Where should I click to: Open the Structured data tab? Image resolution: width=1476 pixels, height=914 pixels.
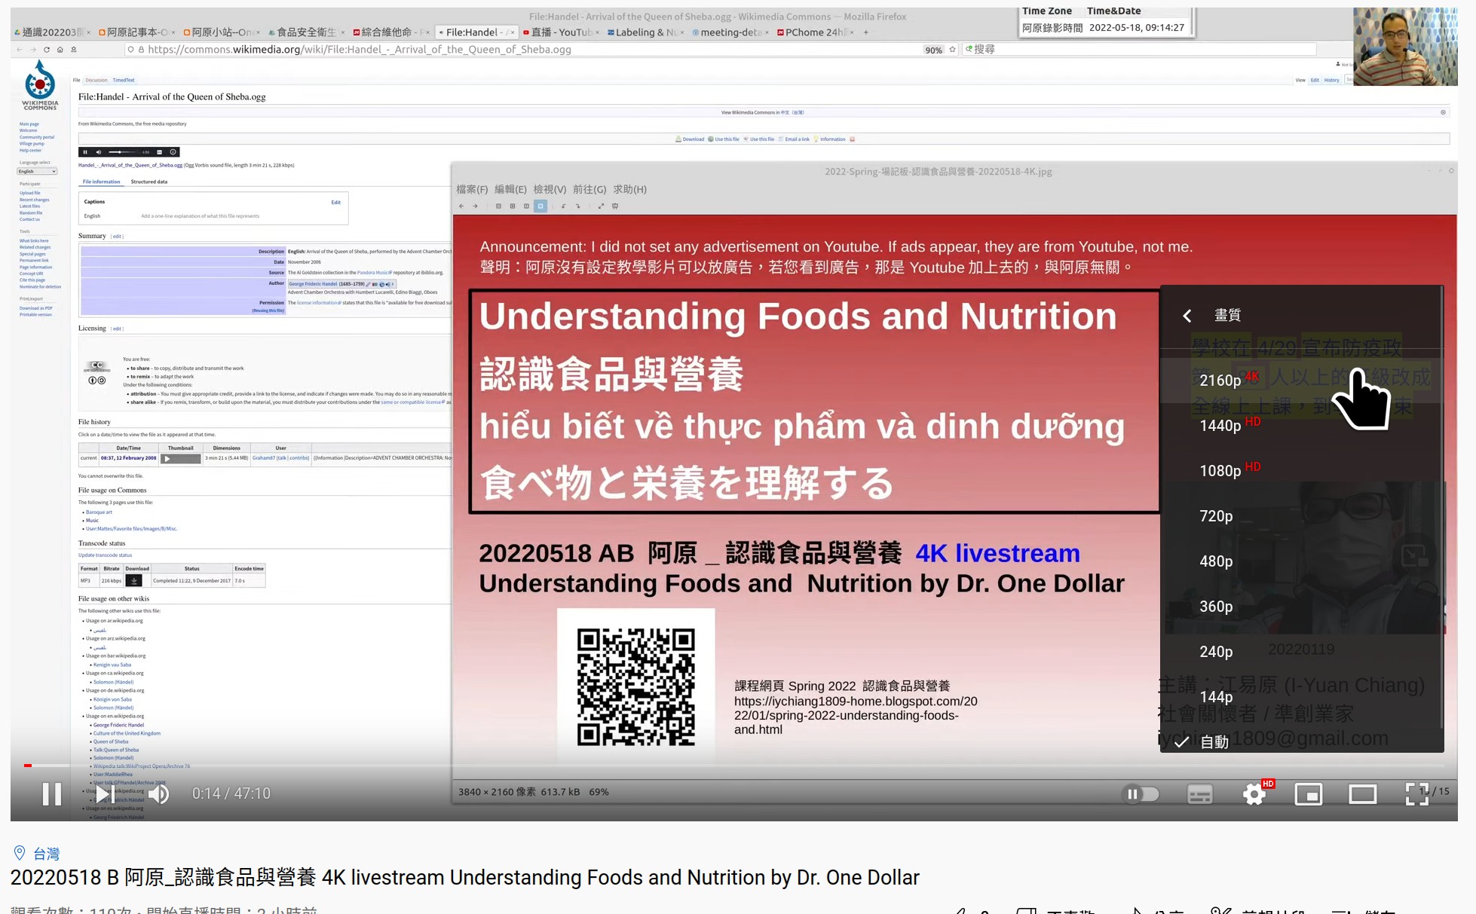pos(149,182)
